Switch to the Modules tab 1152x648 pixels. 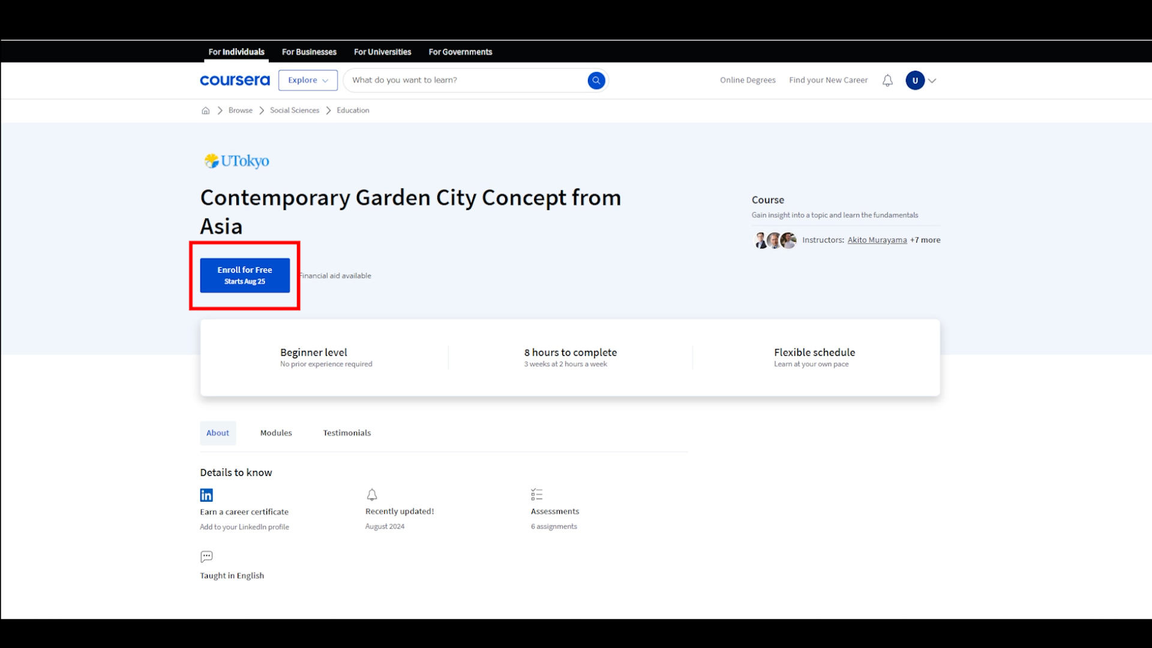coord(276,433)
